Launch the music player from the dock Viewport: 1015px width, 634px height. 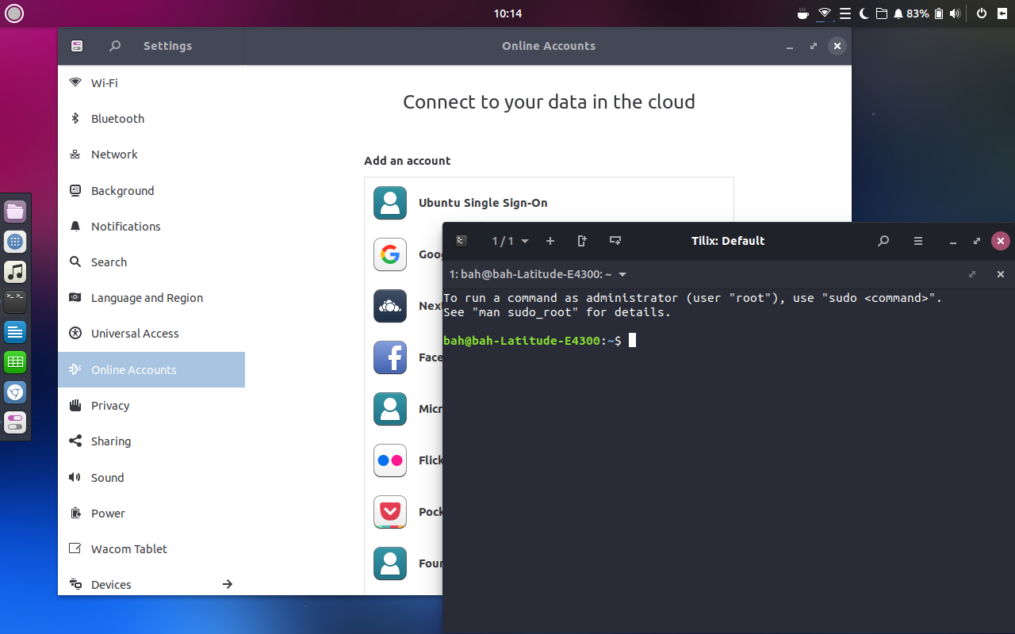point(15,272)
